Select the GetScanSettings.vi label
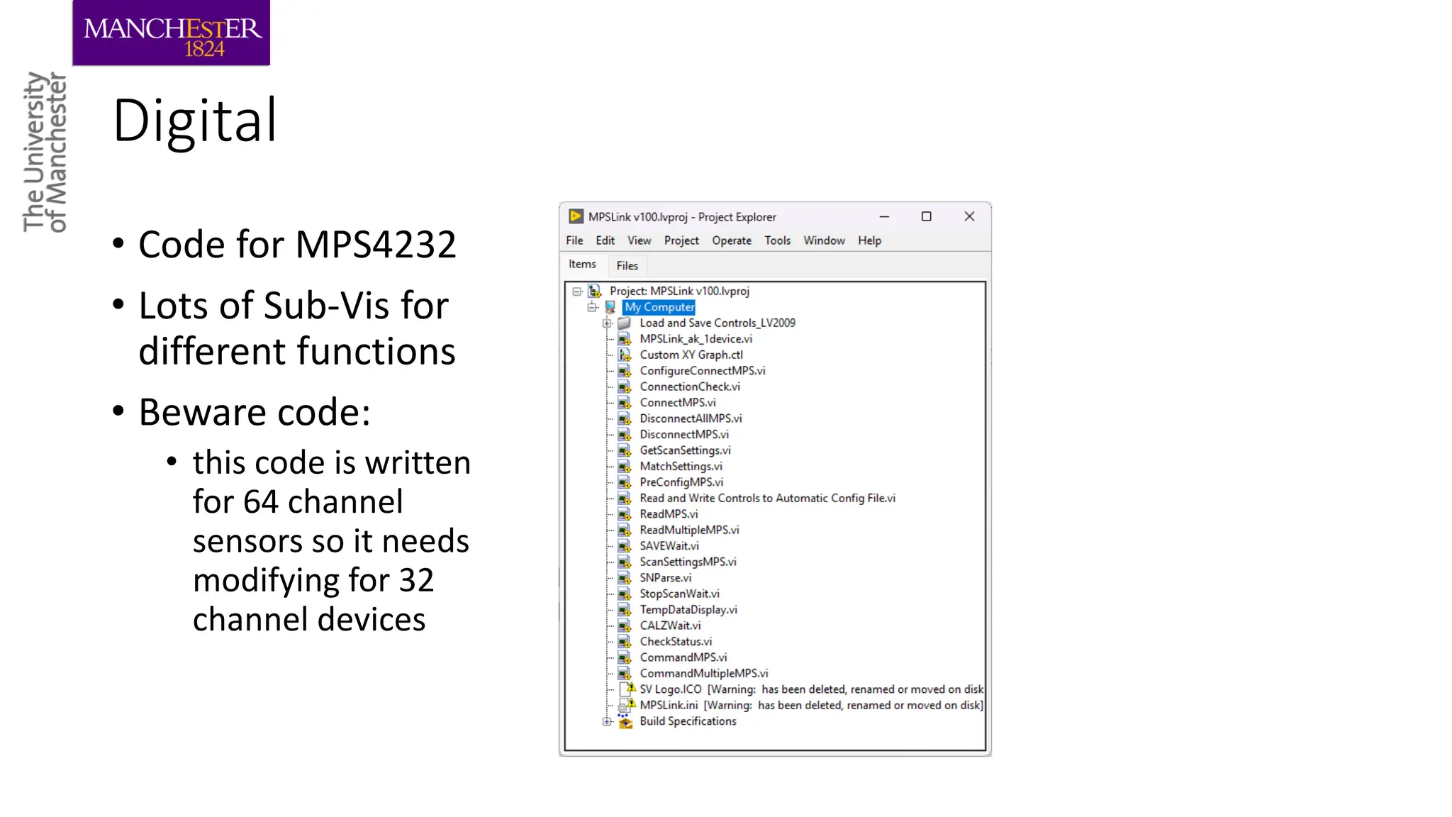The width and height of the screenshot is (1452, 817). 685,450
